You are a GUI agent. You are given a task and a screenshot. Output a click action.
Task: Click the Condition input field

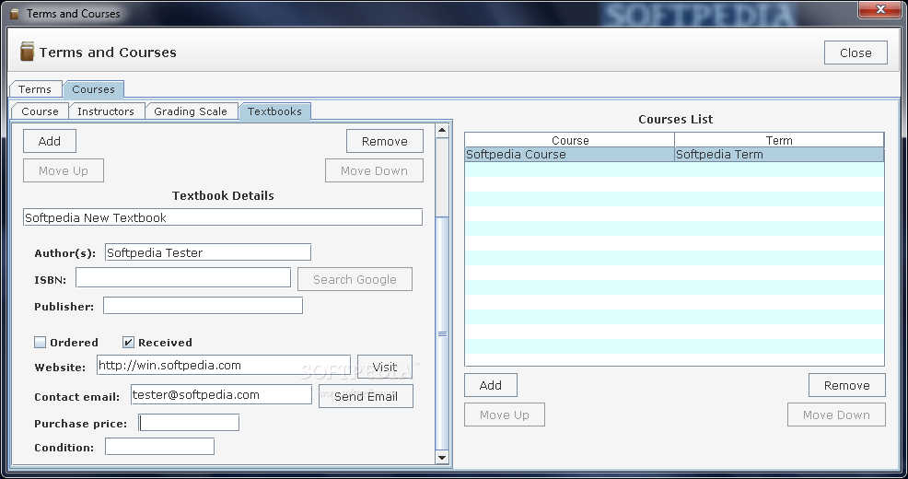[x=160, y=447]
